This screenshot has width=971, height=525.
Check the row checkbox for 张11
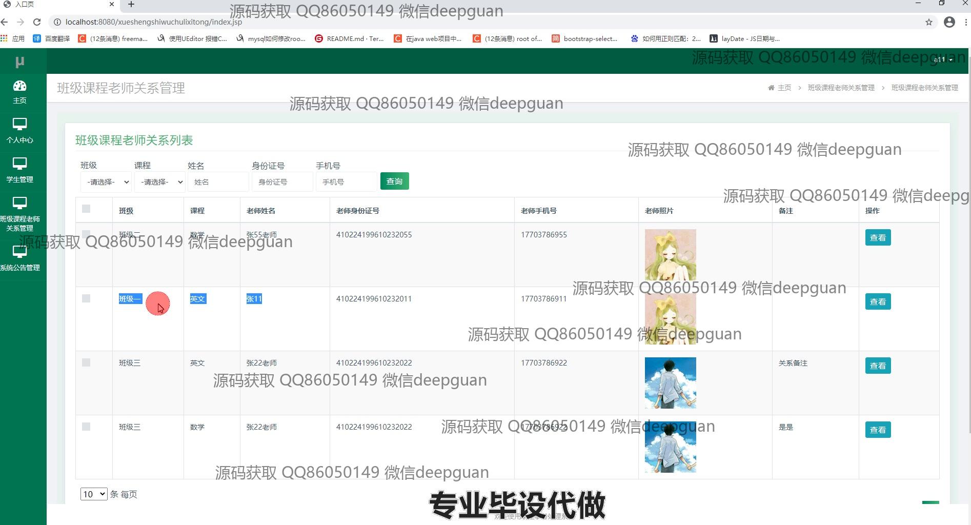pyautogui.click(x=86, y=298)
